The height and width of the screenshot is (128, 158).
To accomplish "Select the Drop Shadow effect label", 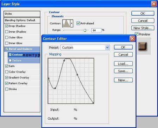I will point(17,26).
